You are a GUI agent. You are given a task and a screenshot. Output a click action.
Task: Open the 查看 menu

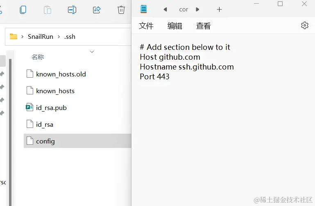click(203, 26)
